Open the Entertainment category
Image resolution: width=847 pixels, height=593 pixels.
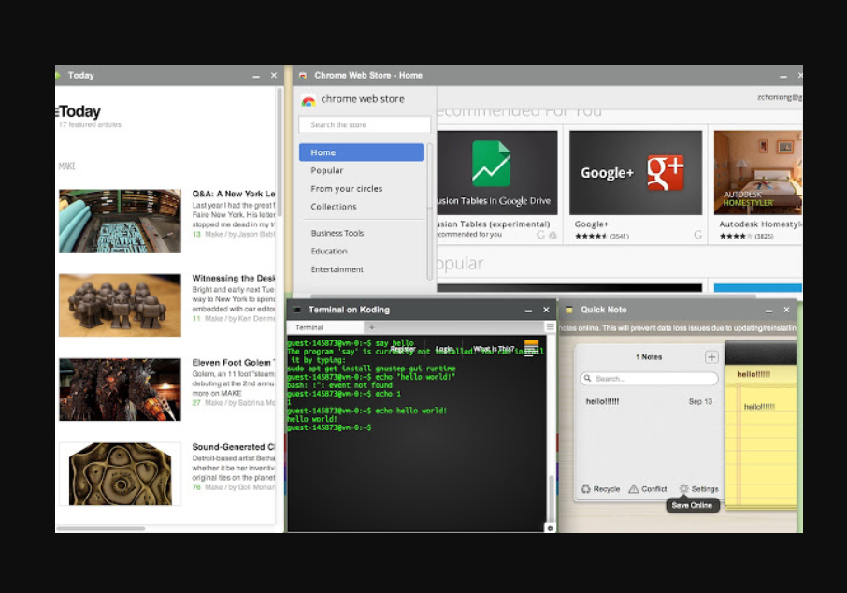(337, 269)
